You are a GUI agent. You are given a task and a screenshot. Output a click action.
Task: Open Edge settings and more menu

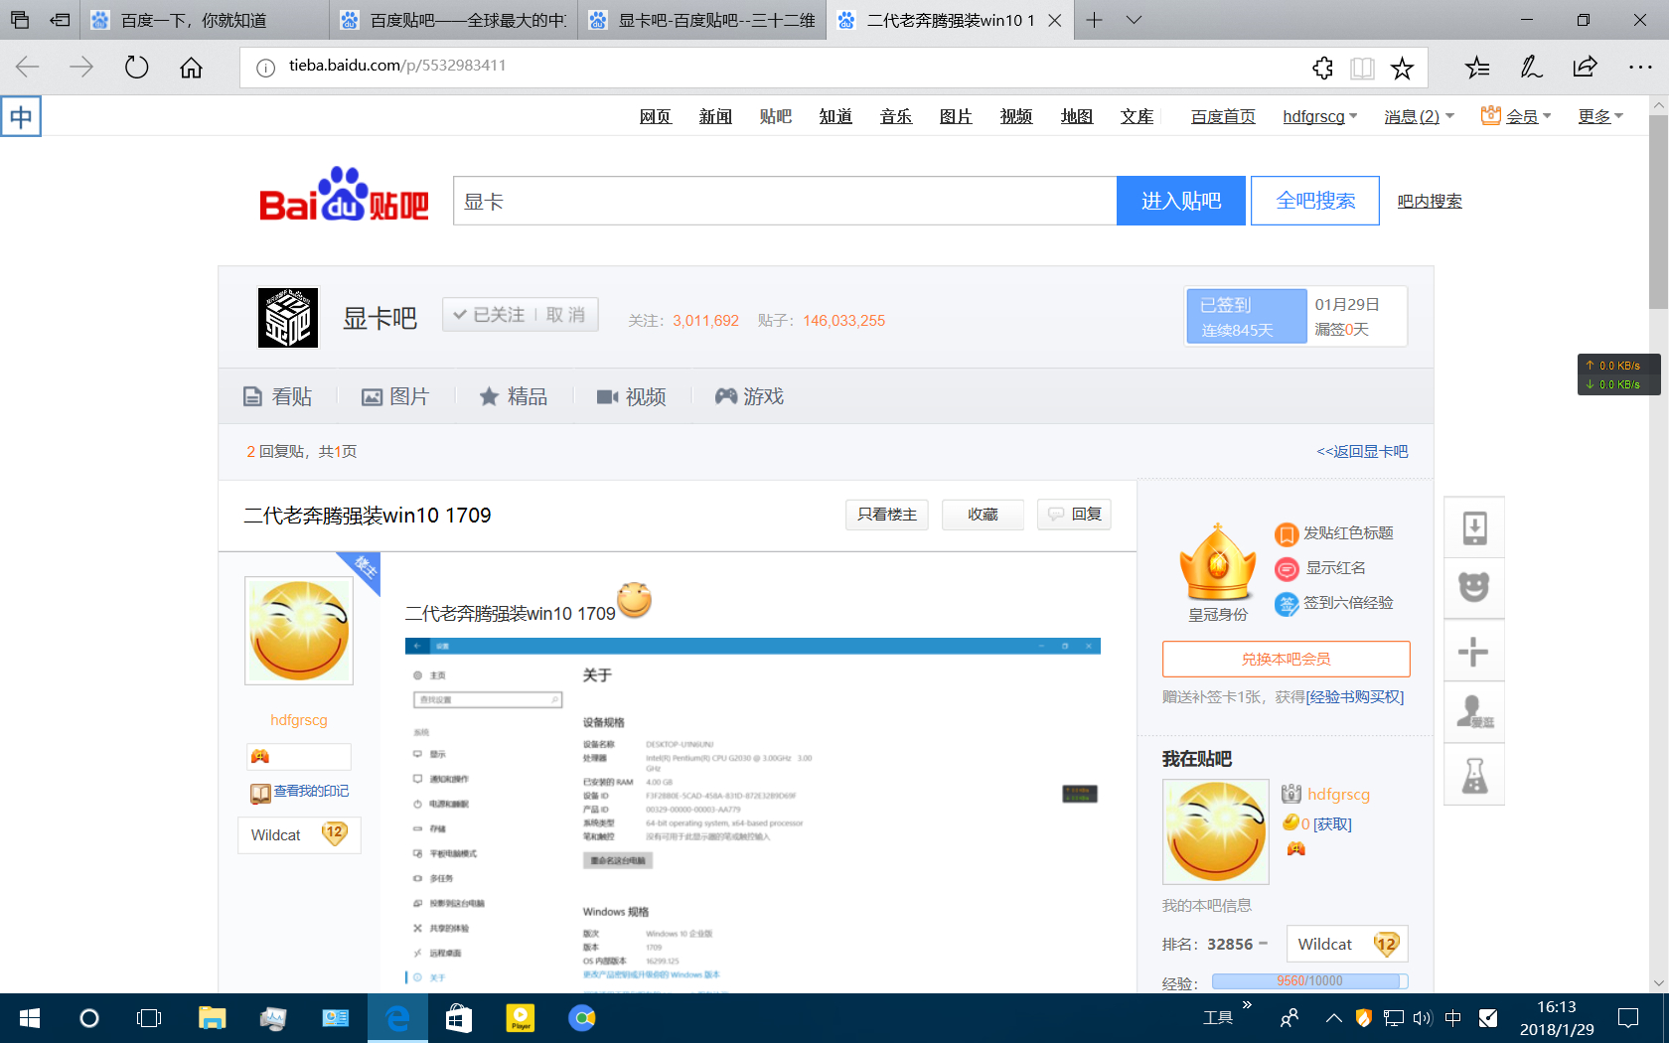[1640, 68]
